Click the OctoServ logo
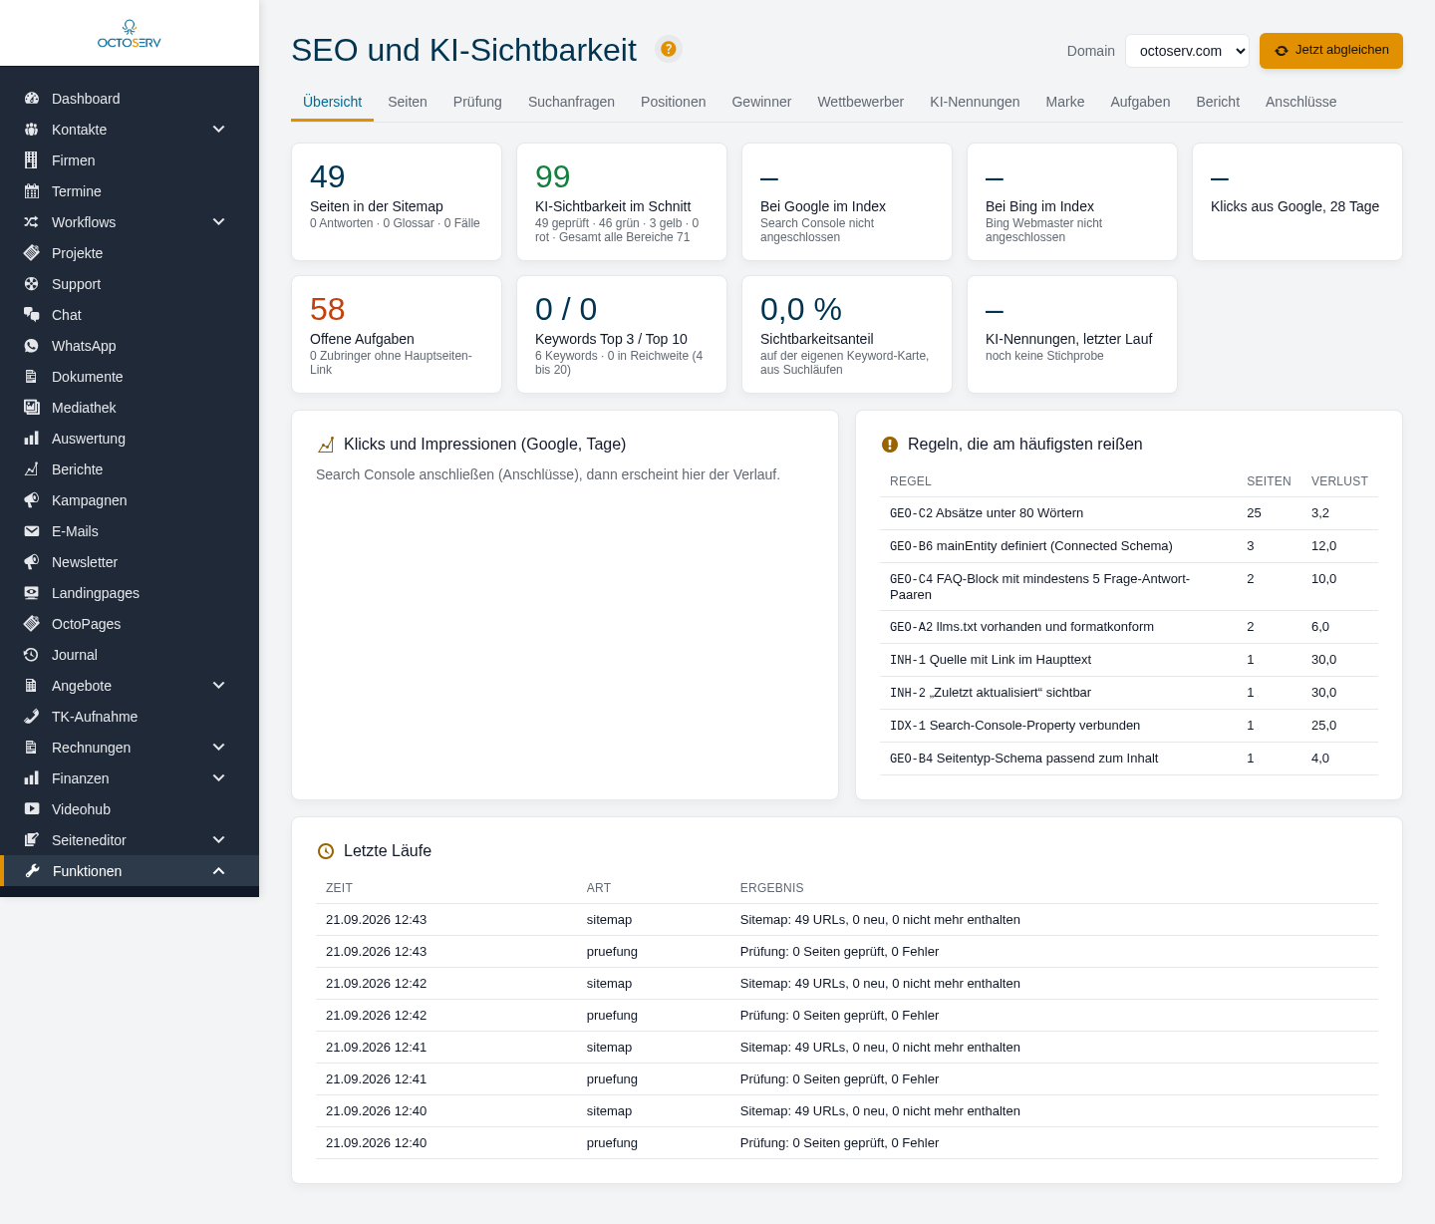Image resolution: width=1435 pixels, height=1224 pixels. point(130,34)
